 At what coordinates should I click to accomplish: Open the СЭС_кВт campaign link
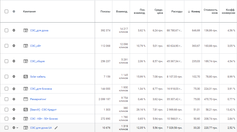35,46
